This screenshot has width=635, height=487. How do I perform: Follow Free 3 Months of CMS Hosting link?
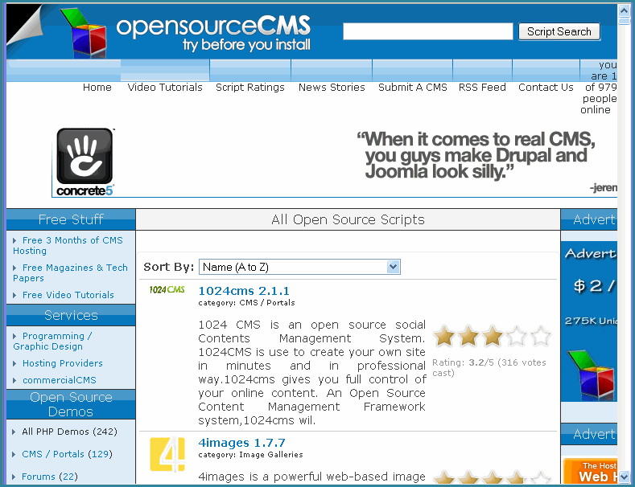point(68,246)
